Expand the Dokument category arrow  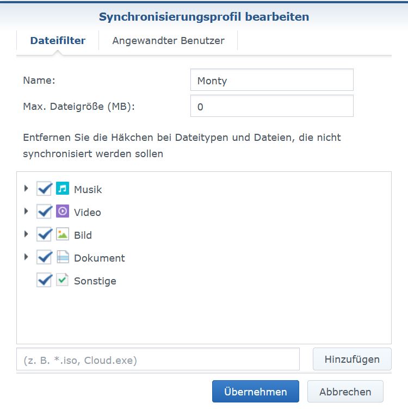[x=26, y=257]
